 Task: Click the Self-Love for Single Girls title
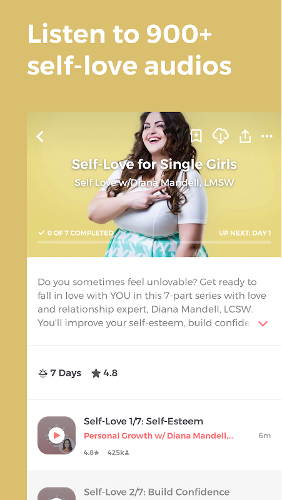tap(154, 164)
